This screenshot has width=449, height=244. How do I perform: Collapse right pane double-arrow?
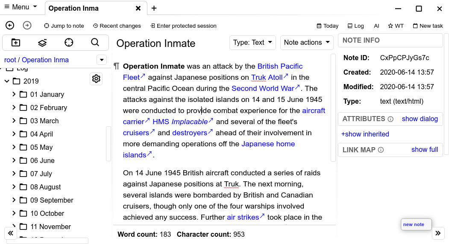coord(438,233)
